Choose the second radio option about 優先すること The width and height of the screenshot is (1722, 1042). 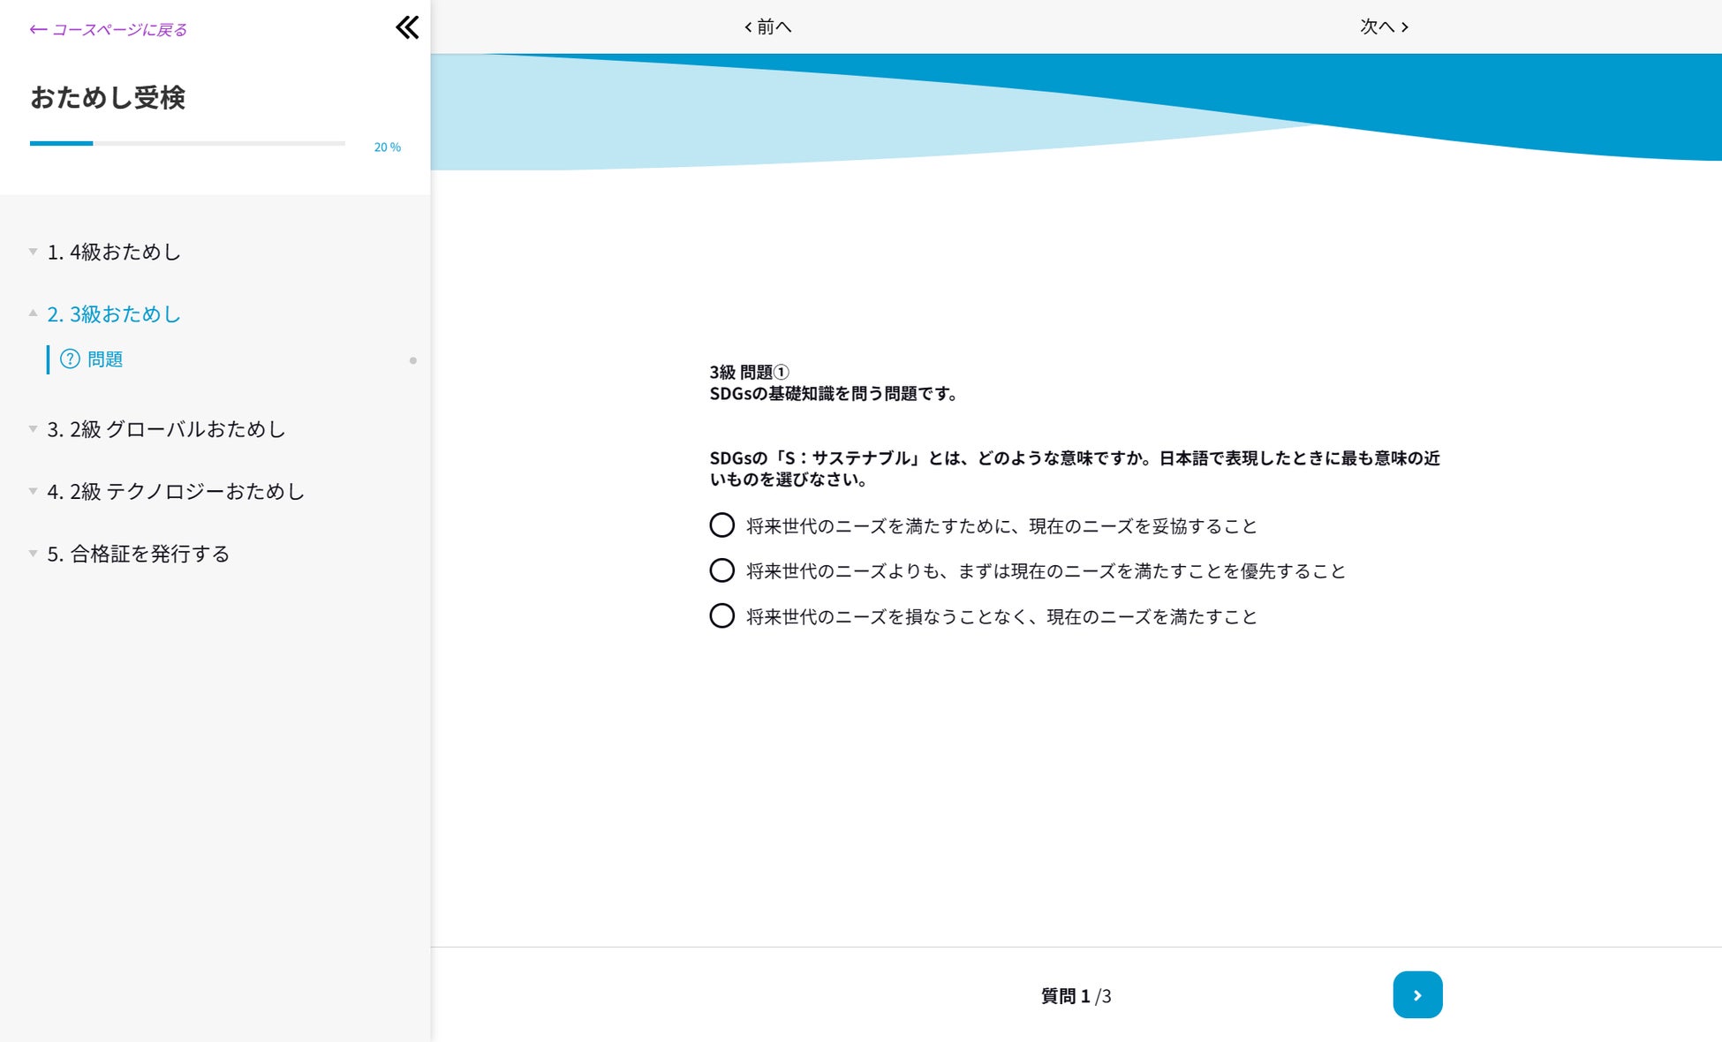722,570
